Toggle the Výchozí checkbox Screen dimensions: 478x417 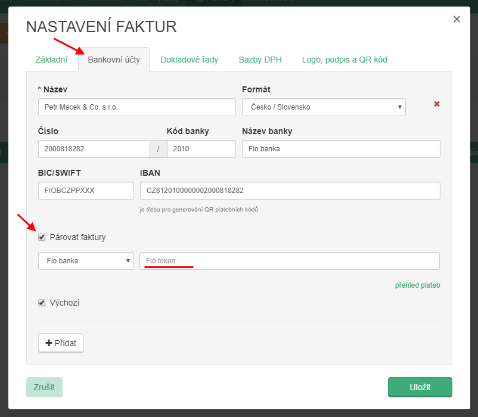click(42, 303)
